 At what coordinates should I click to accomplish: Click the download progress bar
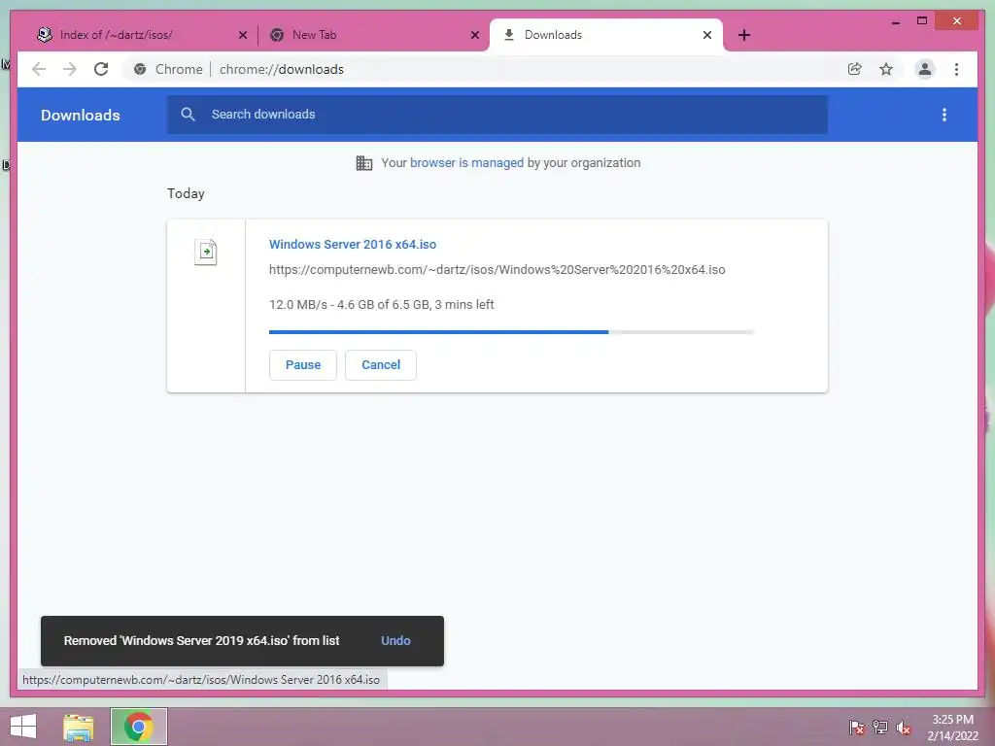click(511, 332)
